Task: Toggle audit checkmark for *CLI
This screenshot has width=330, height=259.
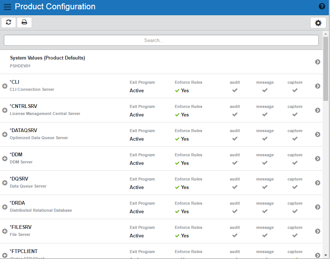Action: [235, 90]
